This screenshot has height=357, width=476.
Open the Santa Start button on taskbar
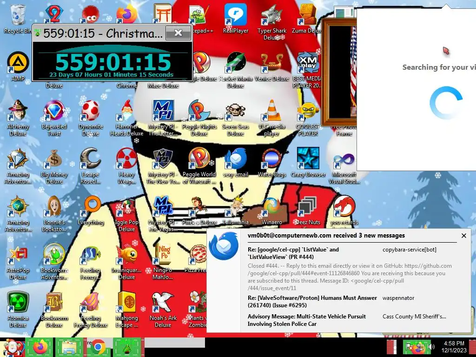[x=12, y=347]
